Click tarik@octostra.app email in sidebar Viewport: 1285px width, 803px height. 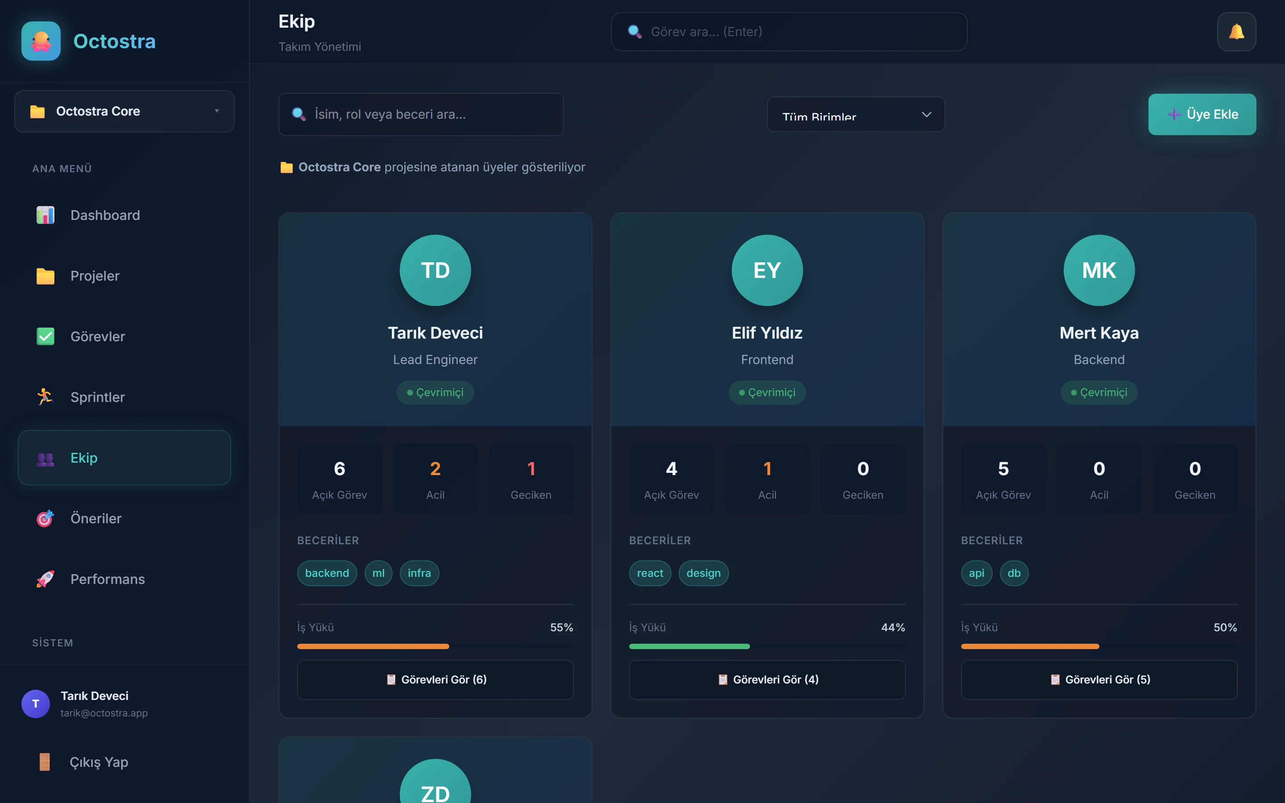[x=104, y=713]
